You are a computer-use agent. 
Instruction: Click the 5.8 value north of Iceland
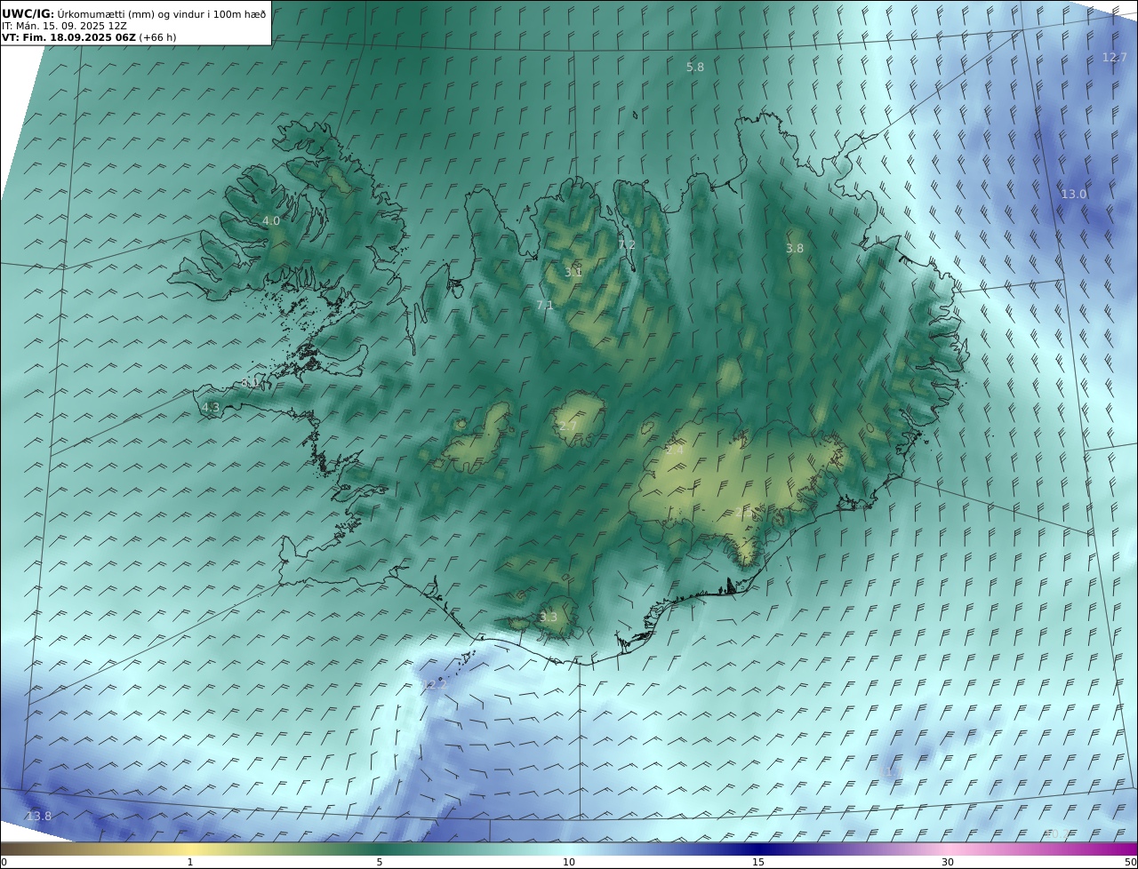click(x=695, y=68)
